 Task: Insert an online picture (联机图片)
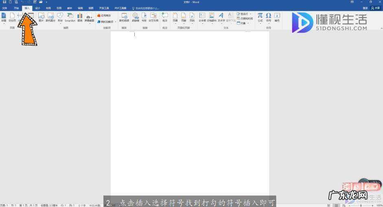(50, 18)
